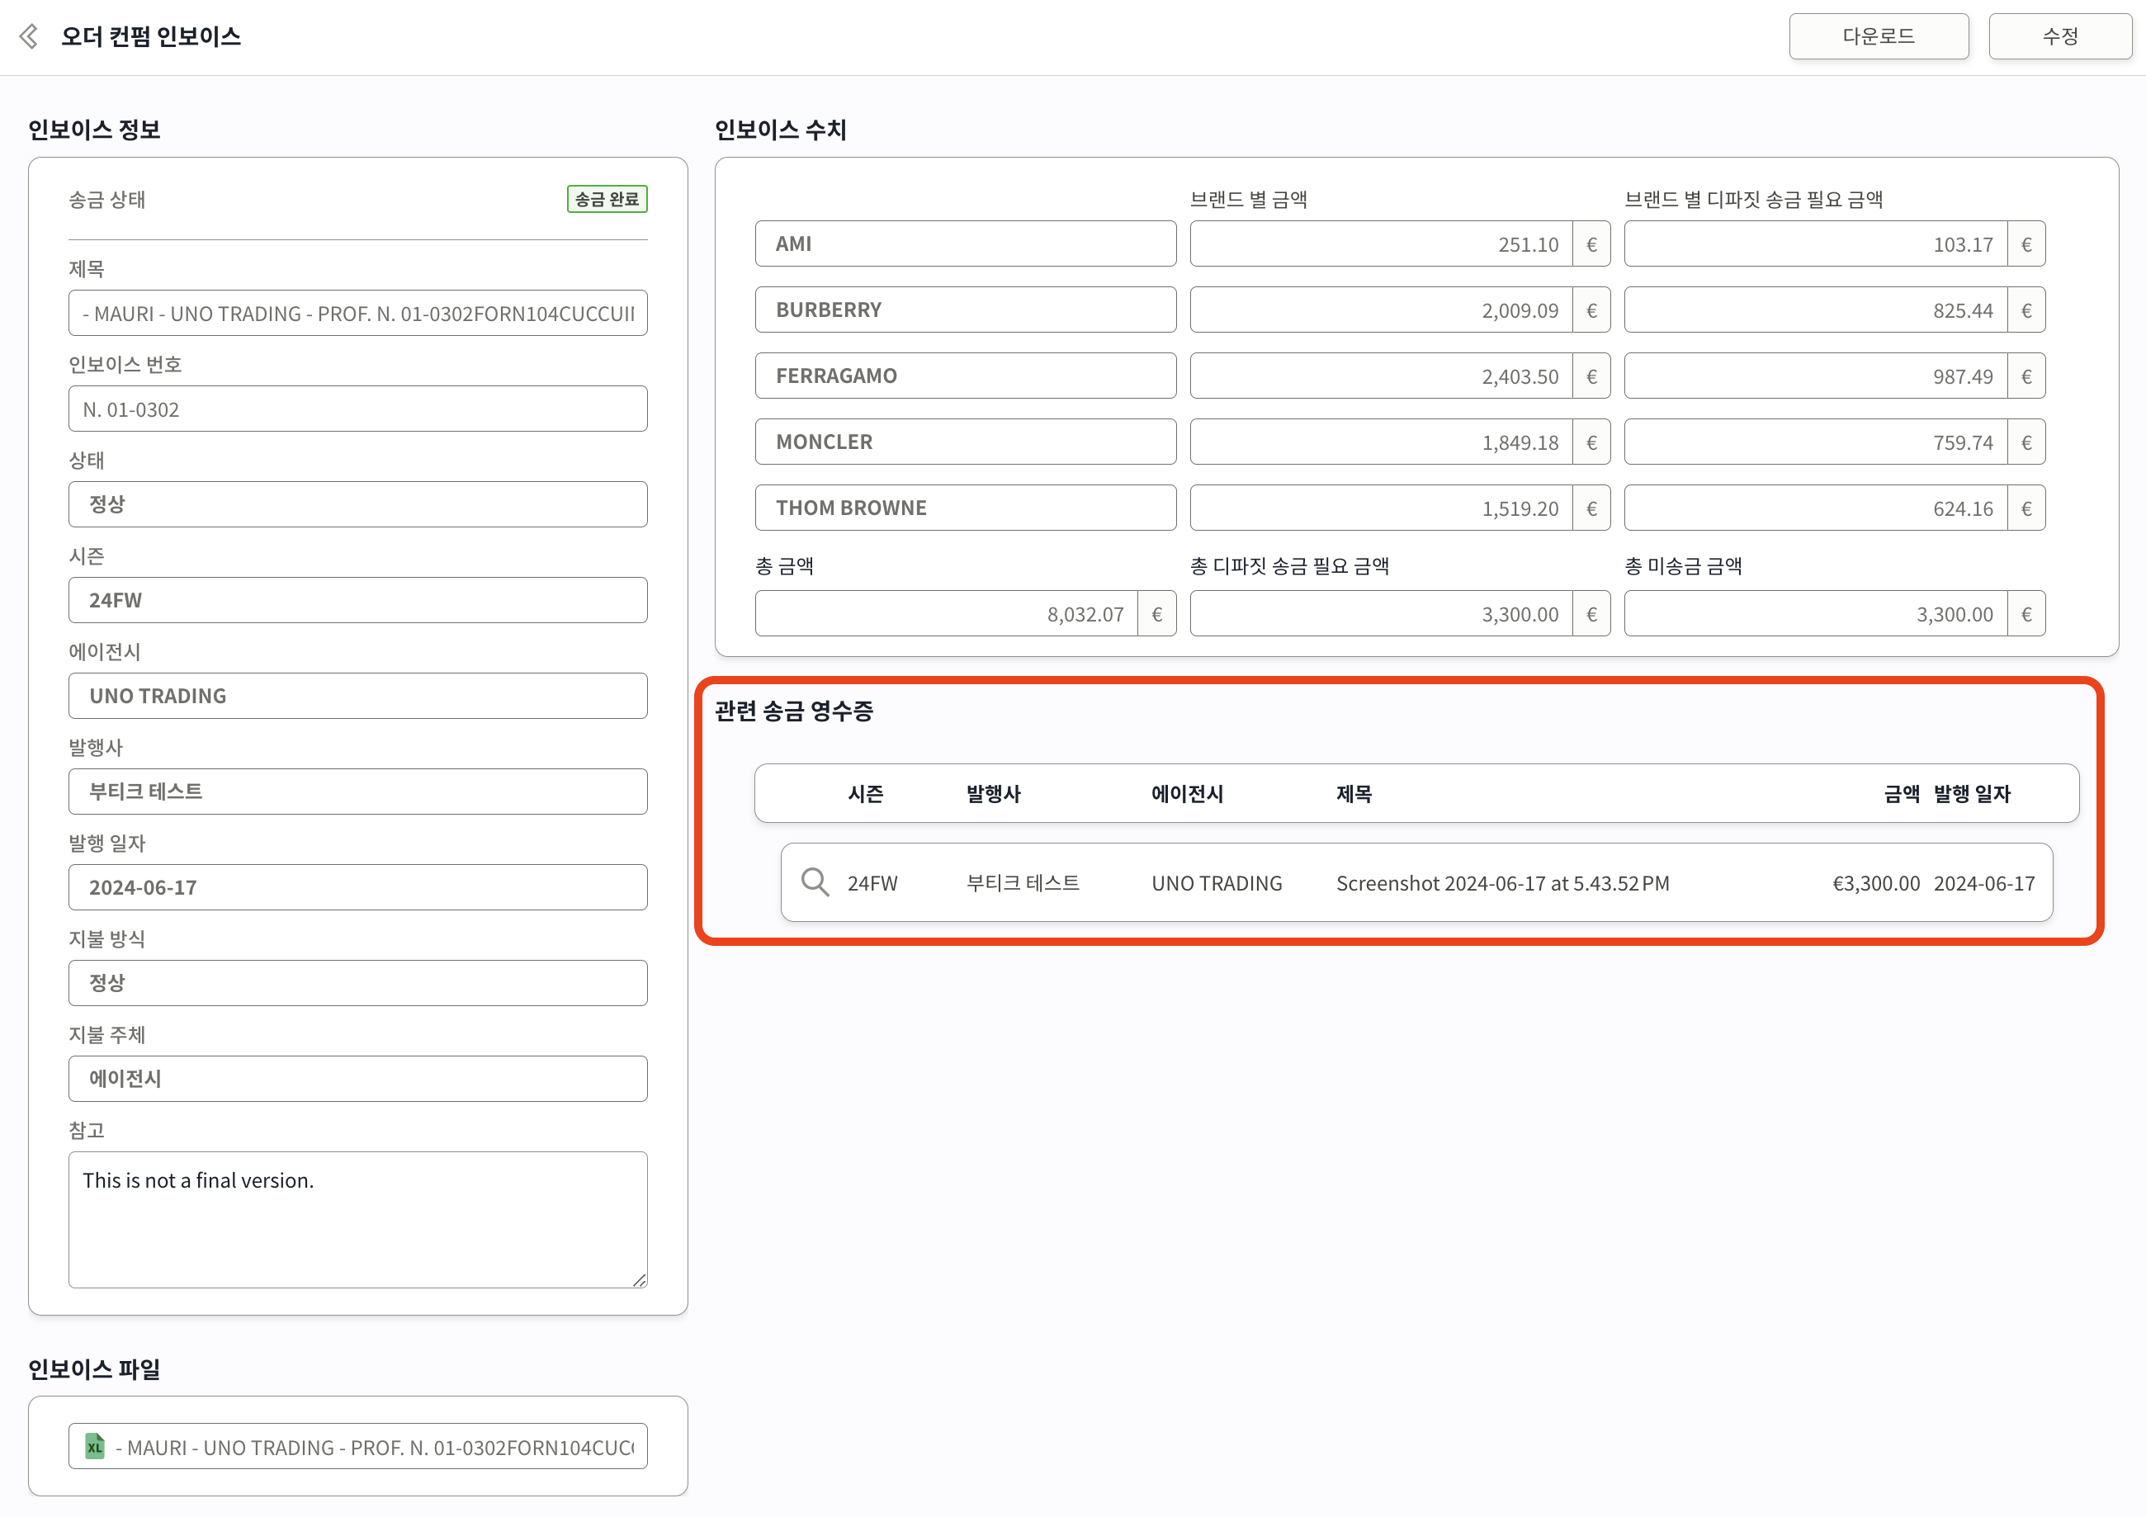Viewport: 2146px width, 1517px height.
Task: Click the 제목 column header in receipts table
Action: coord(1354,793)
